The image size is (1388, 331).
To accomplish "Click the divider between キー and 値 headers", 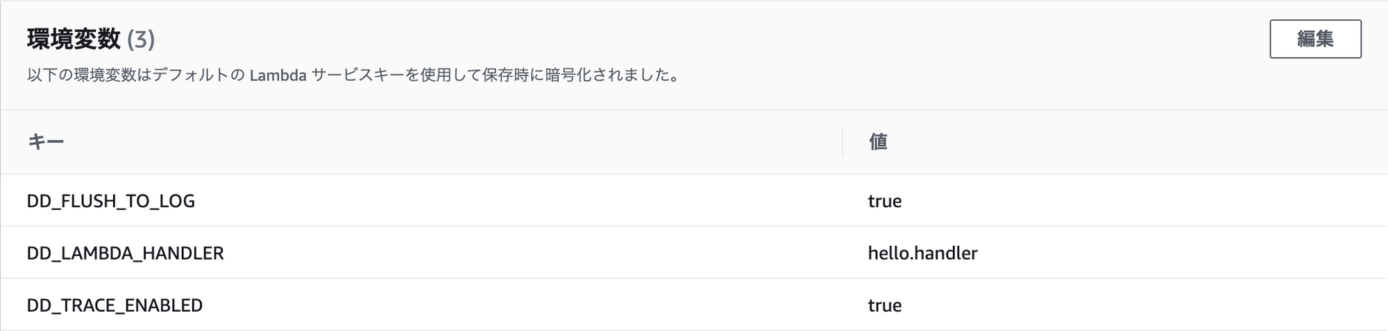I will (843, 142).
